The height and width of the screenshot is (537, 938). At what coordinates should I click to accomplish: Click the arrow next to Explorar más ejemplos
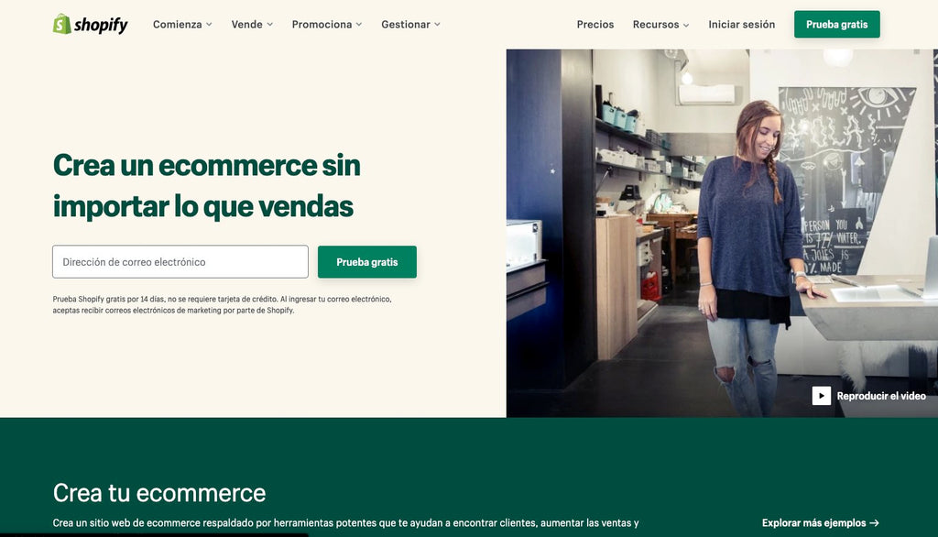(875, 522)
